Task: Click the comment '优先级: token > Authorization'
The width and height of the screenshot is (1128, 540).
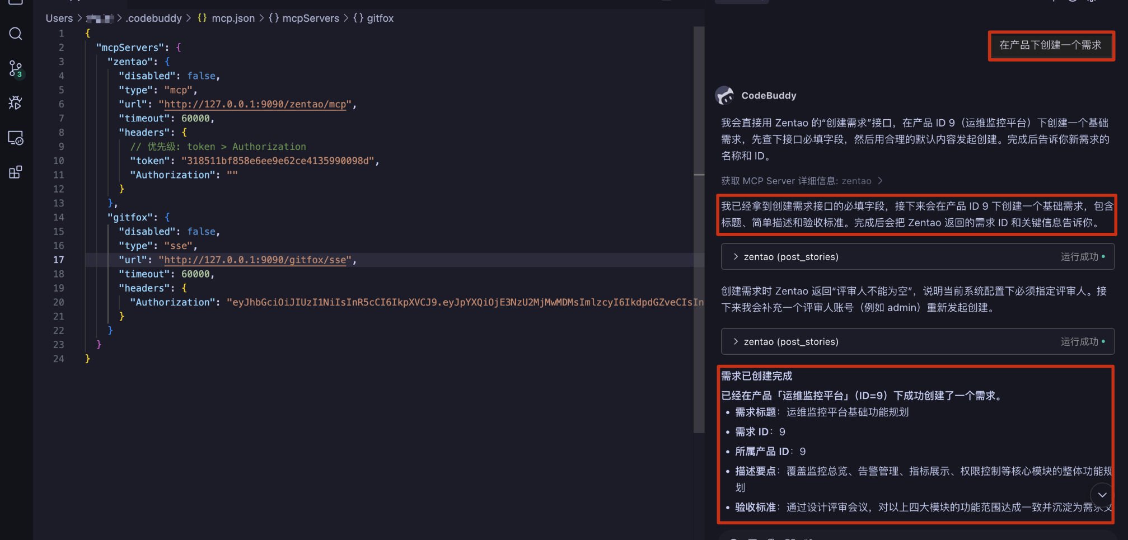Action: 218,147
